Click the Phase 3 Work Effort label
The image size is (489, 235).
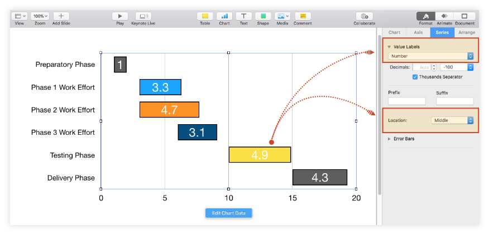click(x=63, y=133)
